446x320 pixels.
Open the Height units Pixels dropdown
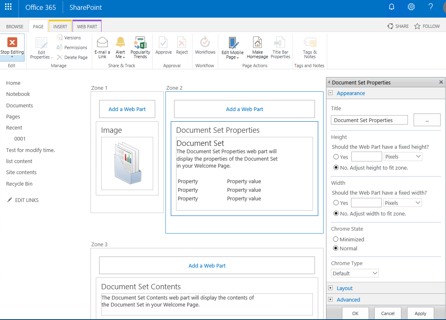403,157
